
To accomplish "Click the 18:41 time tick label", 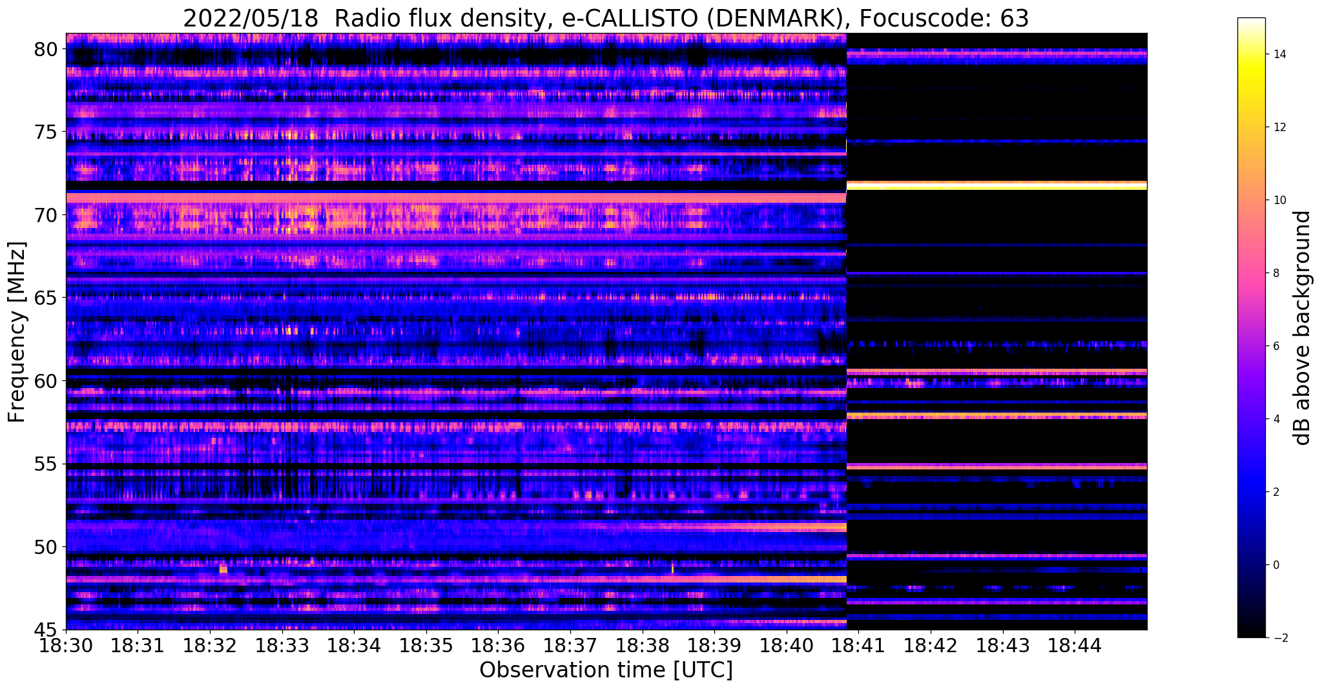I will tap(858, 644).
